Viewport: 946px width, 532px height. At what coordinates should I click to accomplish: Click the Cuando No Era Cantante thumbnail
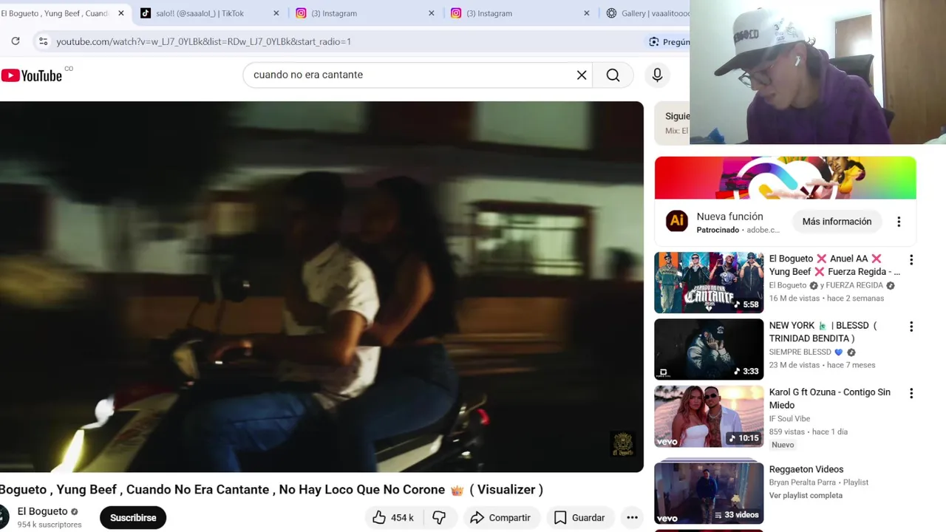[x=709, y=283]
